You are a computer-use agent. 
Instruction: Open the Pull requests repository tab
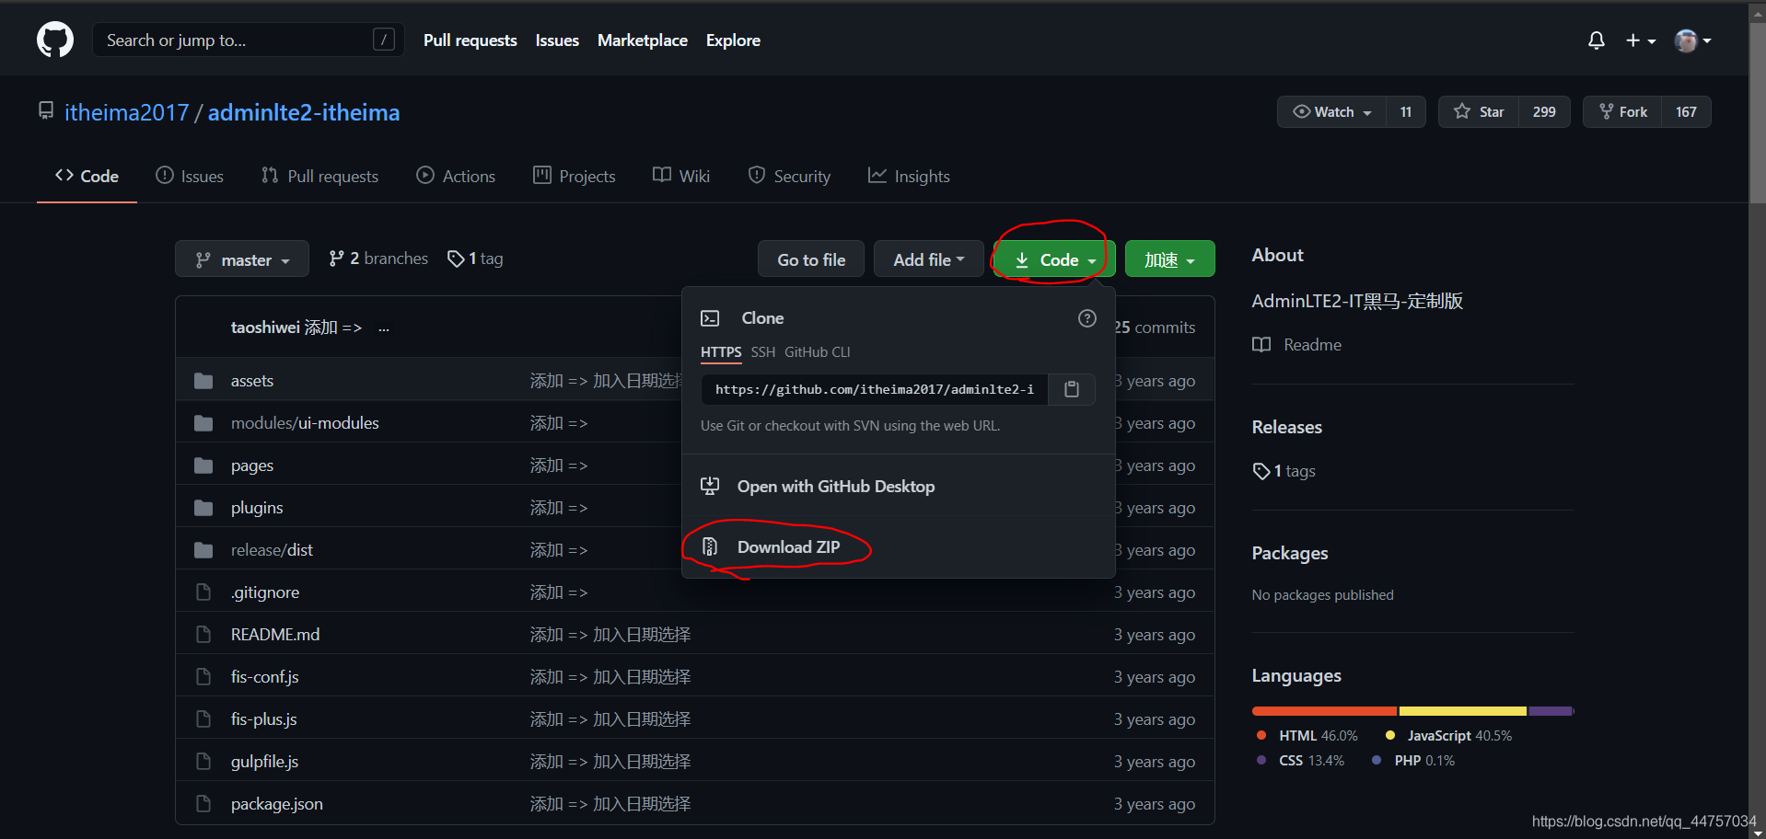coord(320,176)
